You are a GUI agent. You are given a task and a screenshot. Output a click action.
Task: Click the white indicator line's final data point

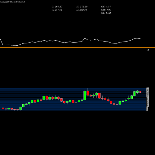pos(140,39)
